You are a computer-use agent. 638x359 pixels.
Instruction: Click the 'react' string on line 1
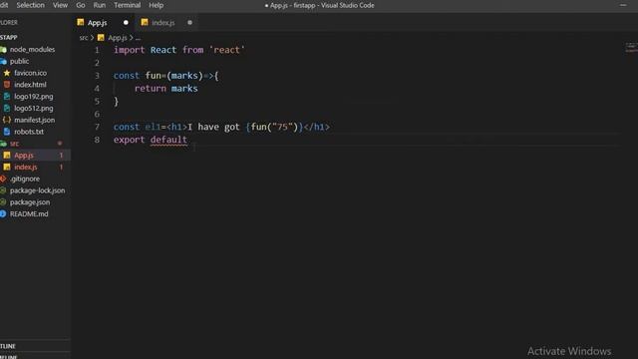227,50
